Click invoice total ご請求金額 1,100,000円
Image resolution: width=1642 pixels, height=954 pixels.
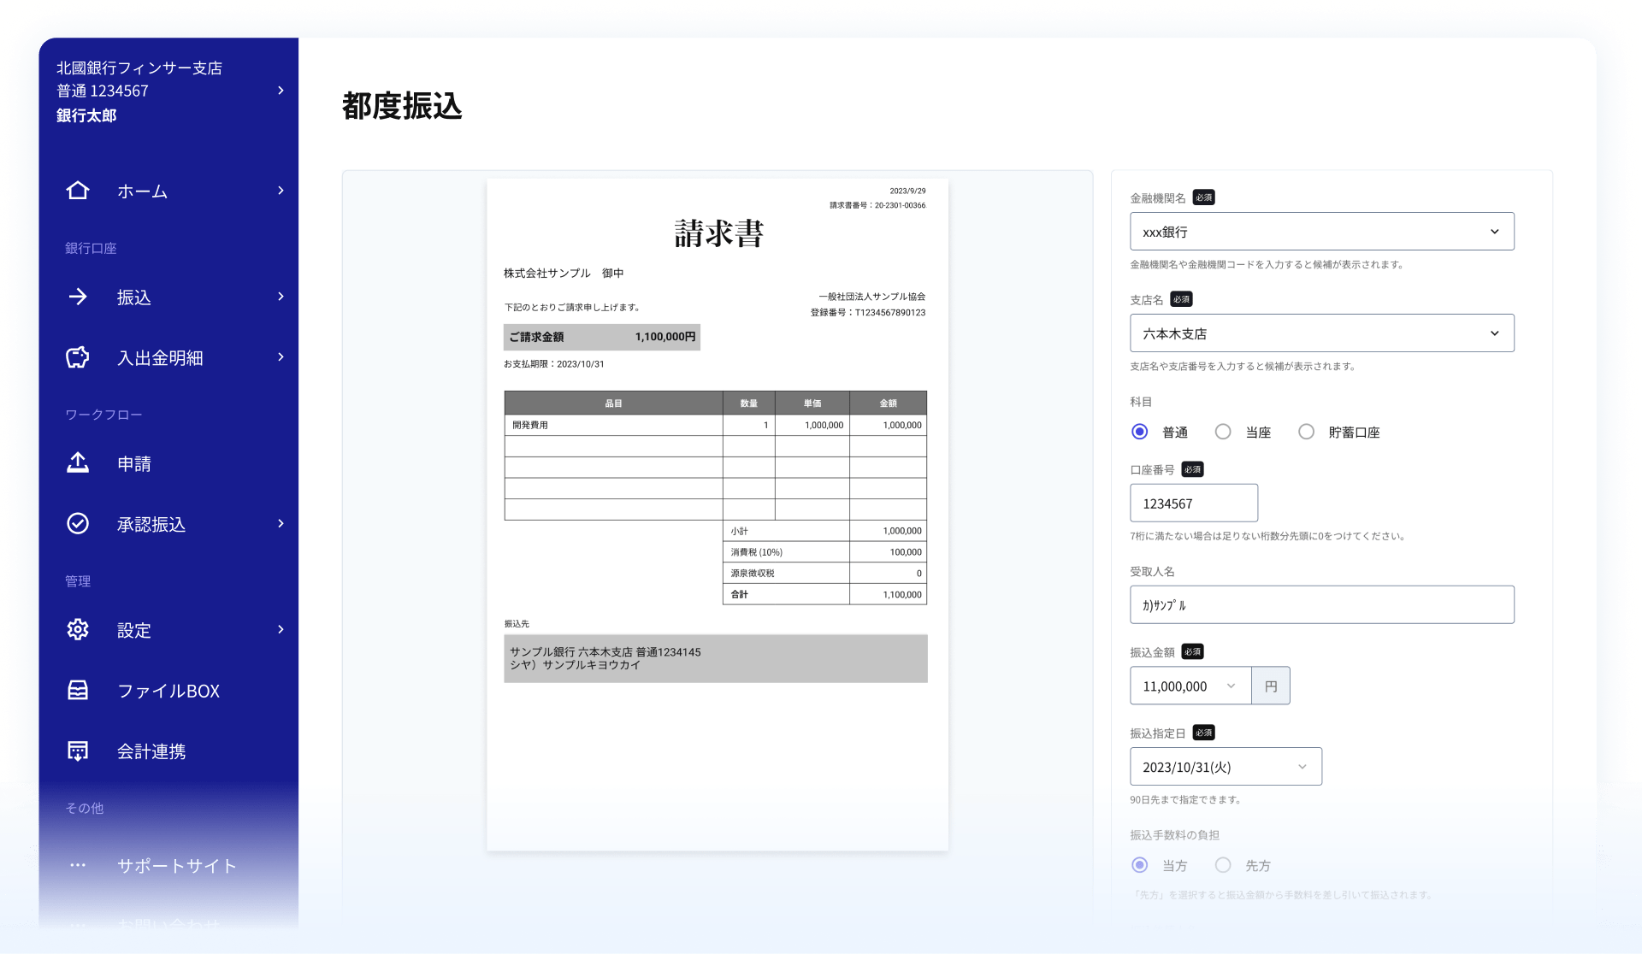[602, 337]
